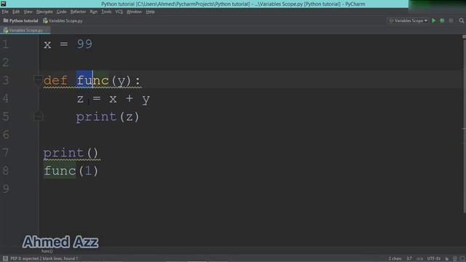Open the Refactor menu

point(78,12)
